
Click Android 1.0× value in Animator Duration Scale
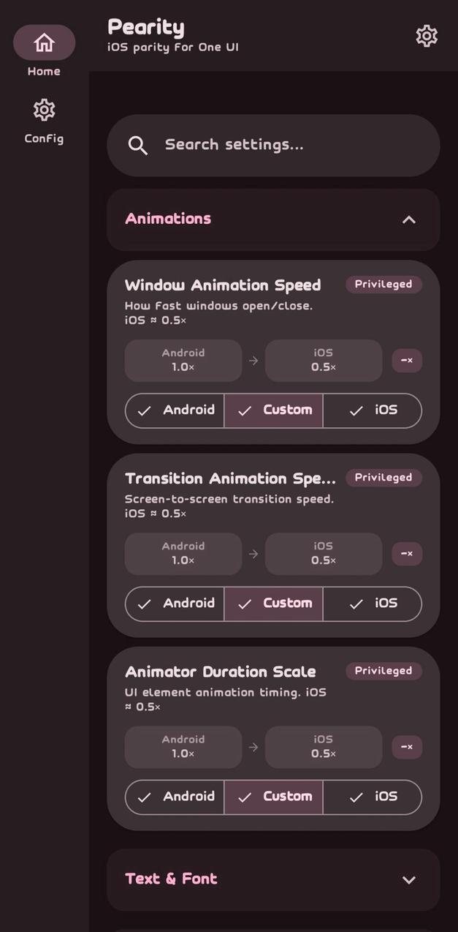[183, 747]
